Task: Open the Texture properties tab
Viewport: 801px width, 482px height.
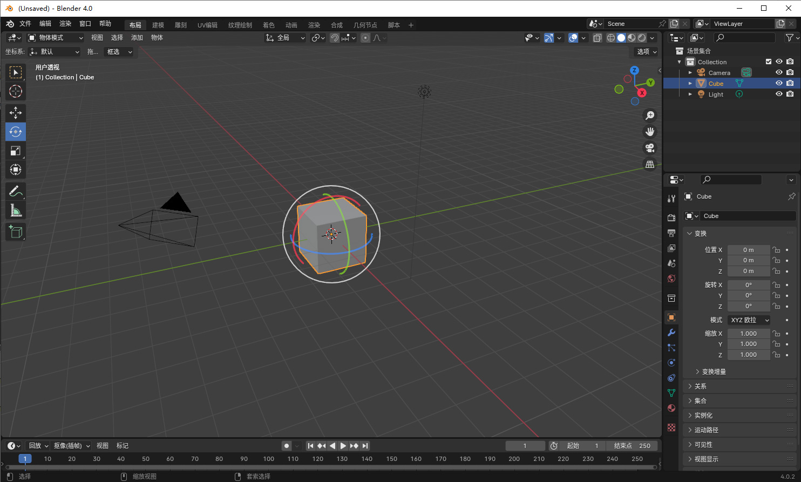Action: 671,427
